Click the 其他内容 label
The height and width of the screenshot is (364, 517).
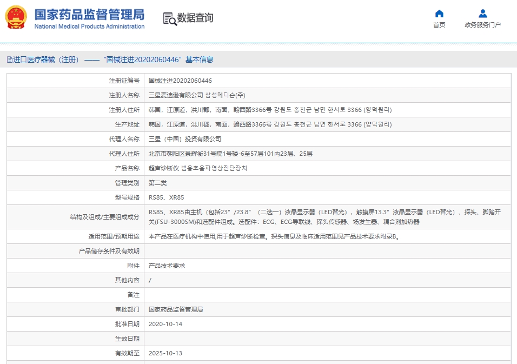(x=127, y=280)
